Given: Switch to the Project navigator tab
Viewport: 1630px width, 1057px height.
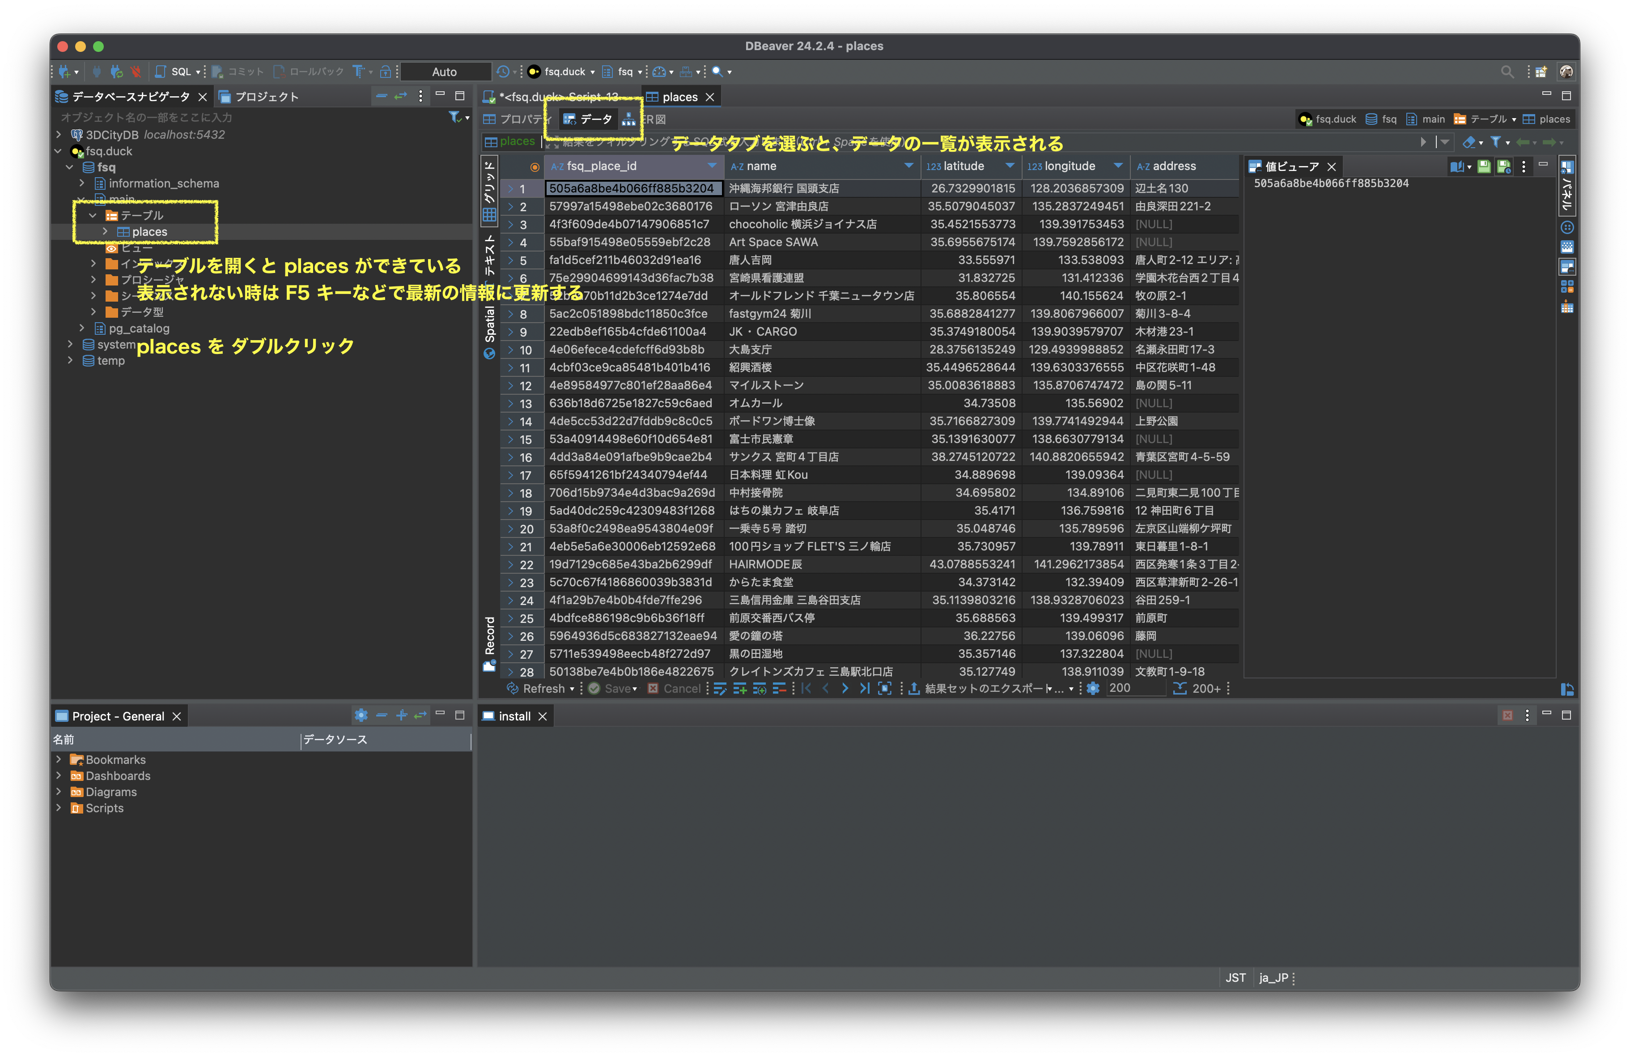Looking at the screenshot, I should click(x=259, y=97).
